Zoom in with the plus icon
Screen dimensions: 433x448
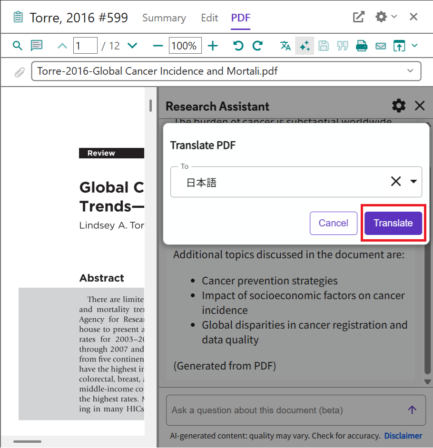pos(213,46)
